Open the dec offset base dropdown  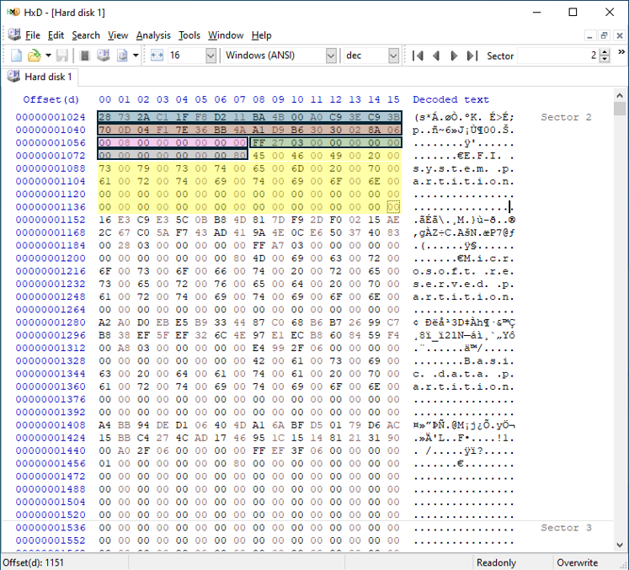393,56
